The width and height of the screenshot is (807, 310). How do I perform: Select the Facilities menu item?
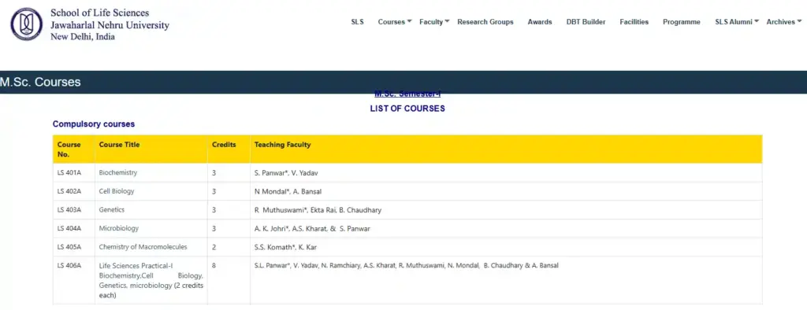tap(634, 22)
